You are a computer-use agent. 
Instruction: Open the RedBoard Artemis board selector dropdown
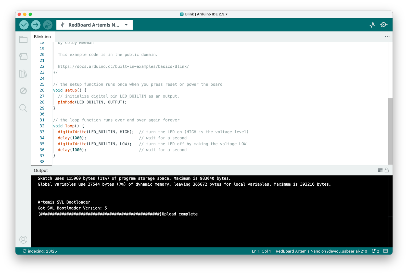pyautogui.click(x=94, y=25)
